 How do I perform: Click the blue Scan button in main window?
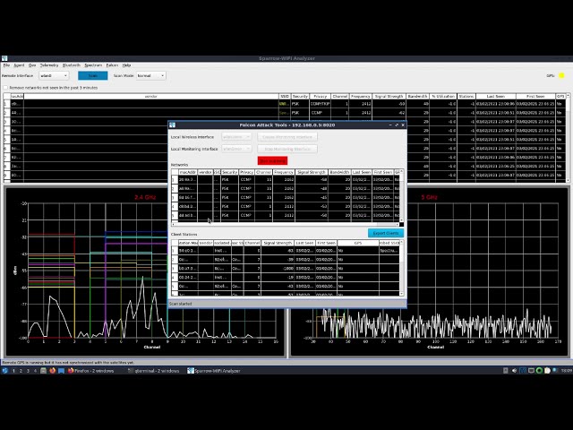[x=93, y=75]
